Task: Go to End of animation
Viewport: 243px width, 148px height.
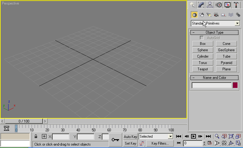Action: [x=208, y=136]
